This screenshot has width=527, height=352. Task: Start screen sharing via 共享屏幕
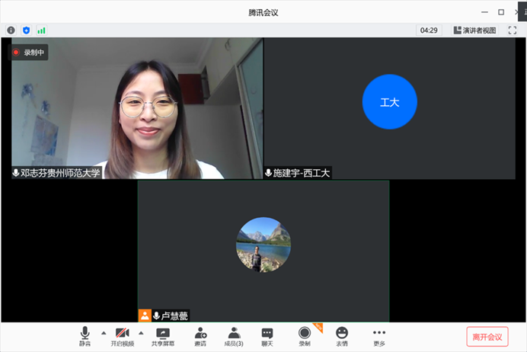tap(162, 335)
